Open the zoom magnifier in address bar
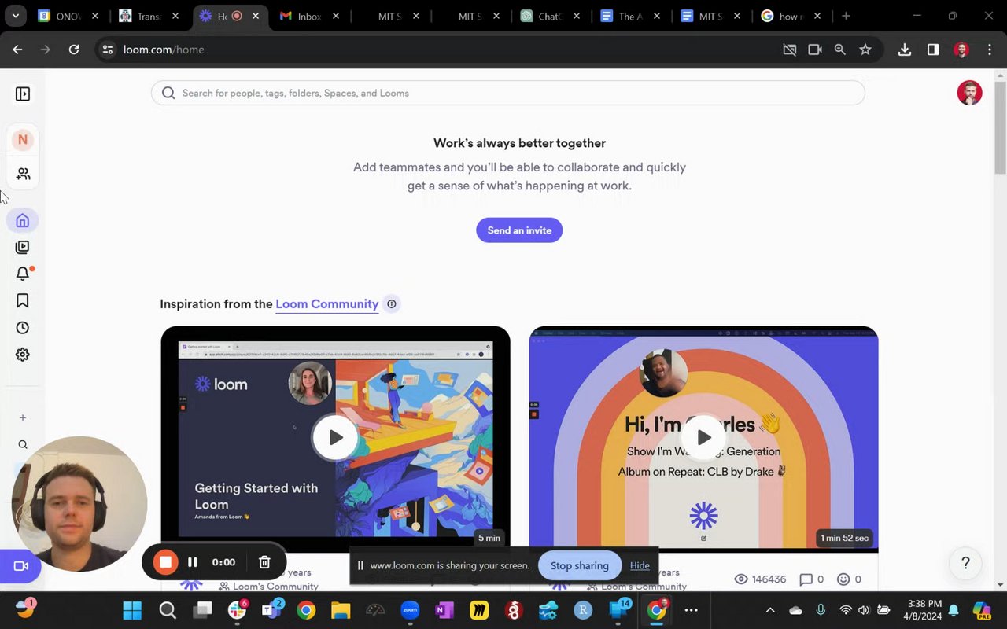The width and height of the screenshot is (1007, 629). coord(840,50)
